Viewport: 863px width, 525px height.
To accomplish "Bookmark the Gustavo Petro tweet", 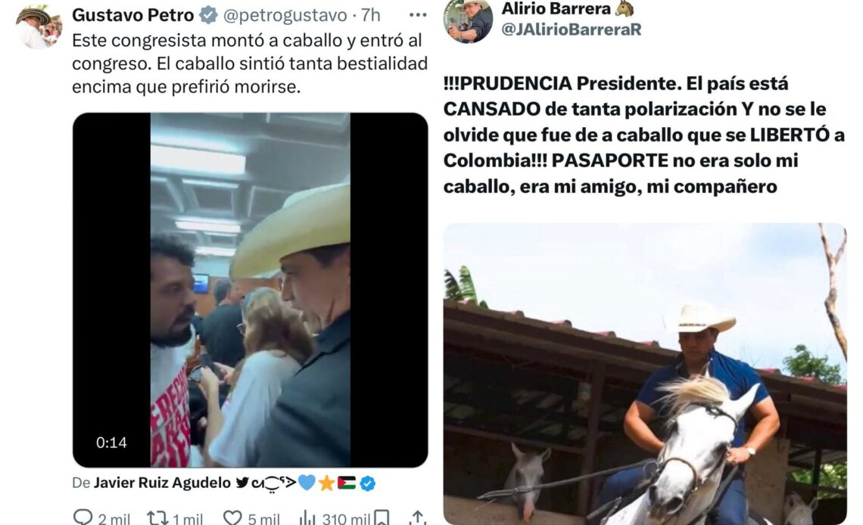I will point(382,517).
